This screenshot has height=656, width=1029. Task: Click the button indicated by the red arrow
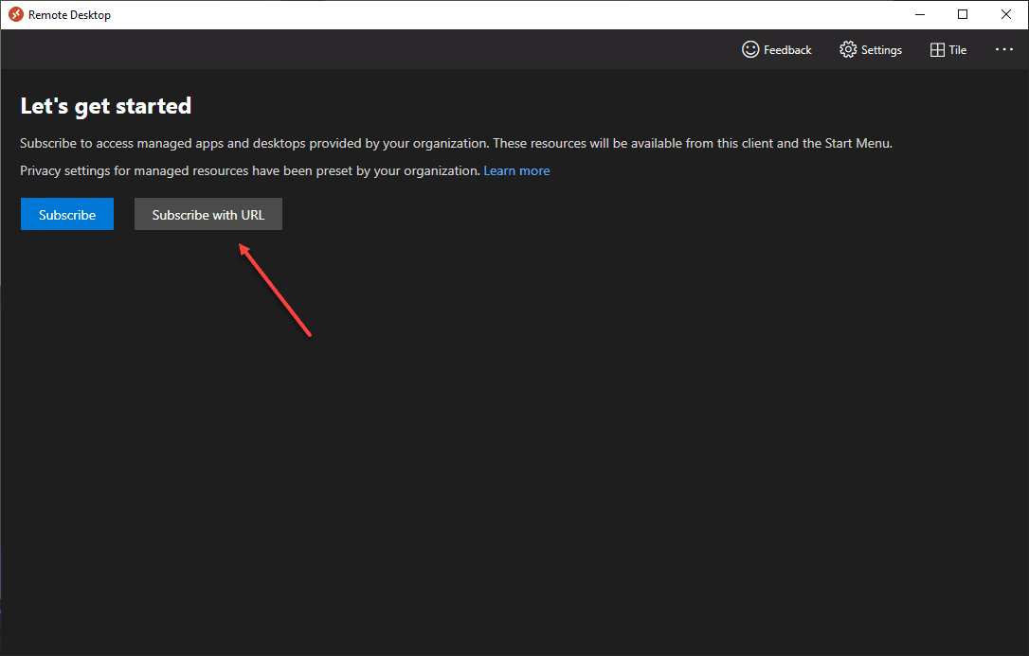point(208,214)
